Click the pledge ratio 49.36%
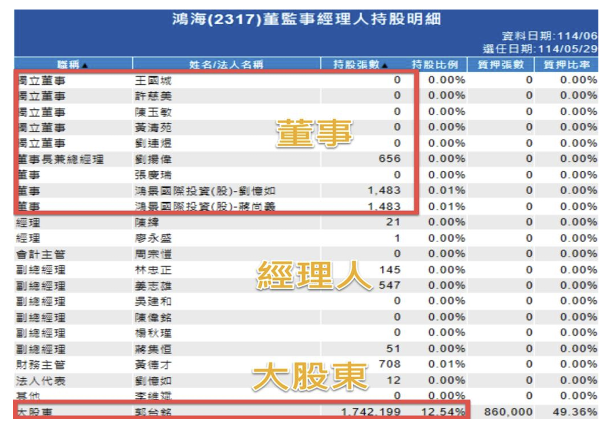This screenshot has height=422, width=606. (575, 412)
